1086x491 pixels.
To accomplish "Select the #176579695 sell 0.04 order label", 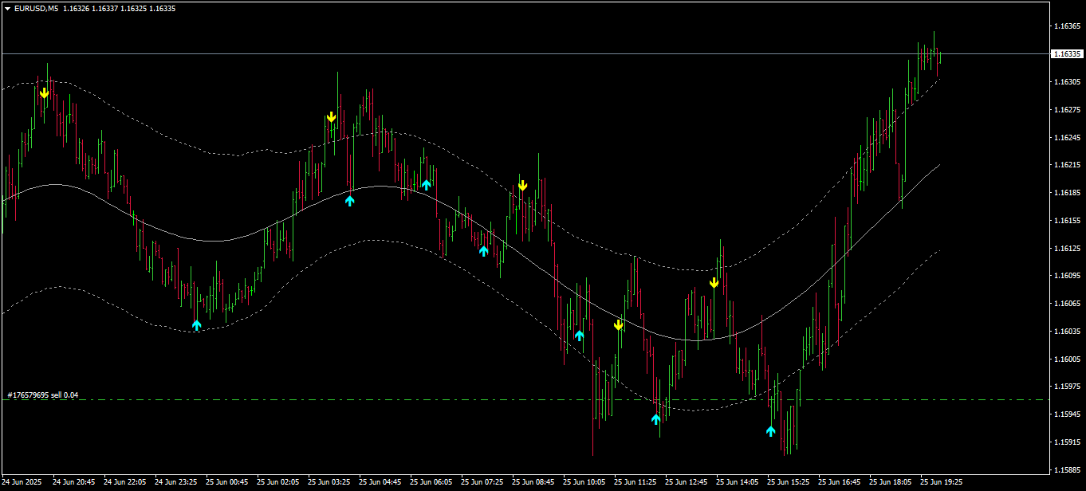I will click(x=43, y=395).
